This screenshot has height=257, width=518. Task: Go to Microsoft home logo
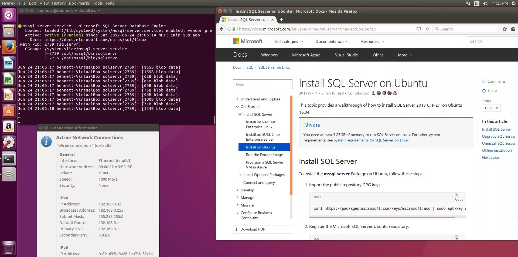pos(248,41)
